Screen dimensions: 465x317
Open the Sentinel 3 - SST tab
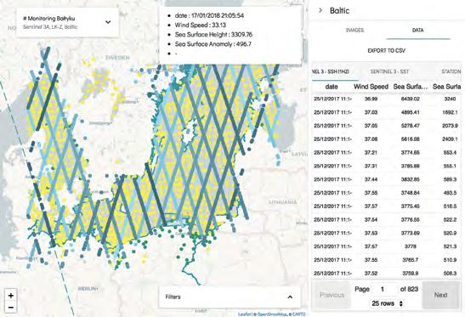click(389, 71)
